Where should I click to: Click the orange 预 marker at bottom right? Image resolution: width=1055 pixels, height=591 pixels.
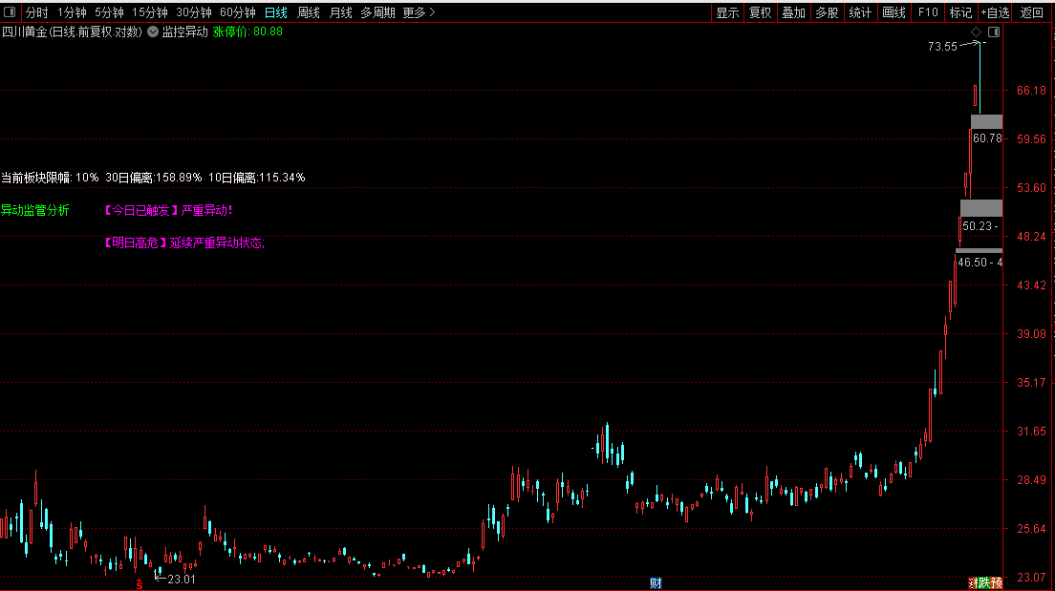click(997, 583)
